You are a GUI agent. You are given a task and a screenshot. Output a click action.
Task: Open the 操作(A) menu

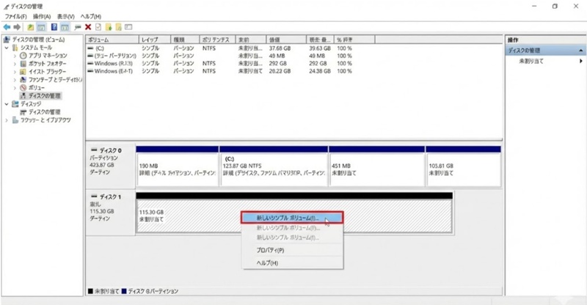click(42, 16)
